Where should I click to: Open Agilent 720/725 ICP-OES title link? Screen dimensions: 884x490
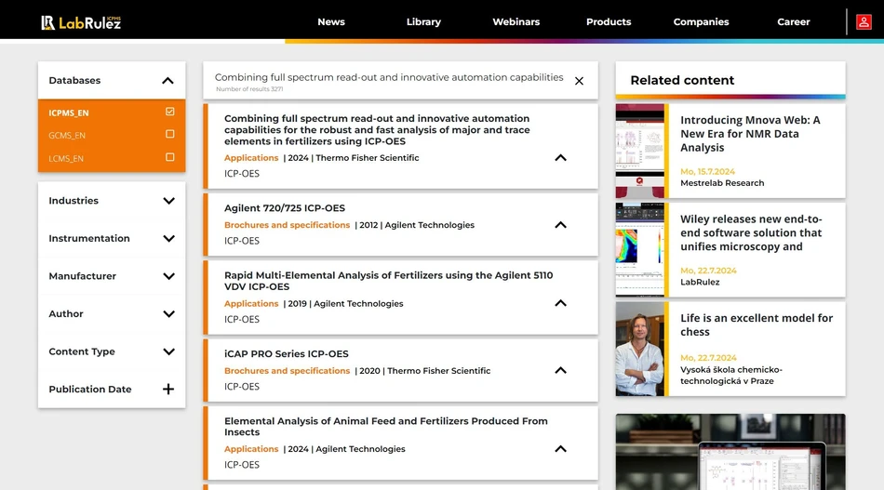285,208
